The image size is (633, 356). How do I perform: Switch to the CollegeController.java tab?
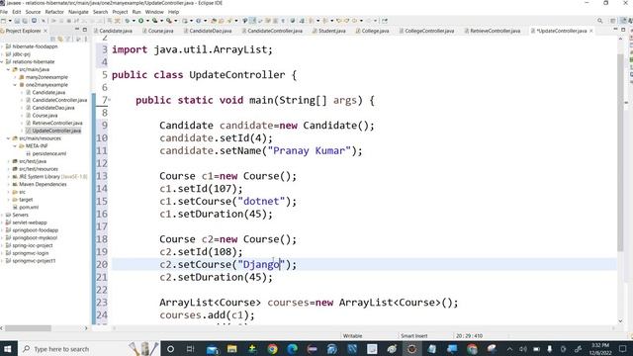[x=429, y=31]
